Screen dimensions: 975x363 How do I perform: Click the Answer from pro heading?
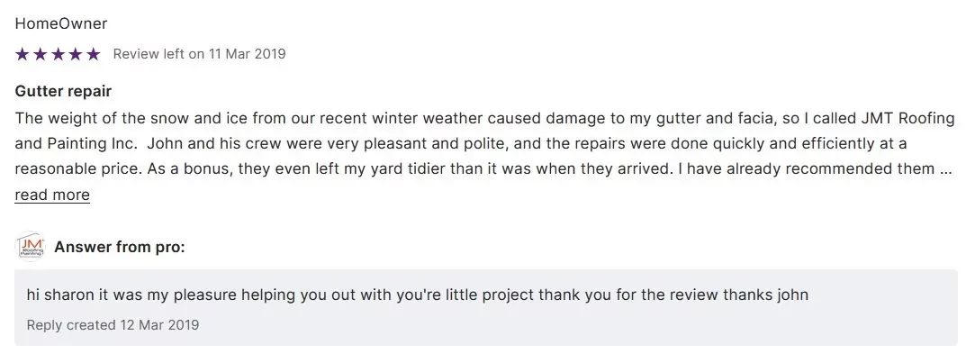point(120,248)
